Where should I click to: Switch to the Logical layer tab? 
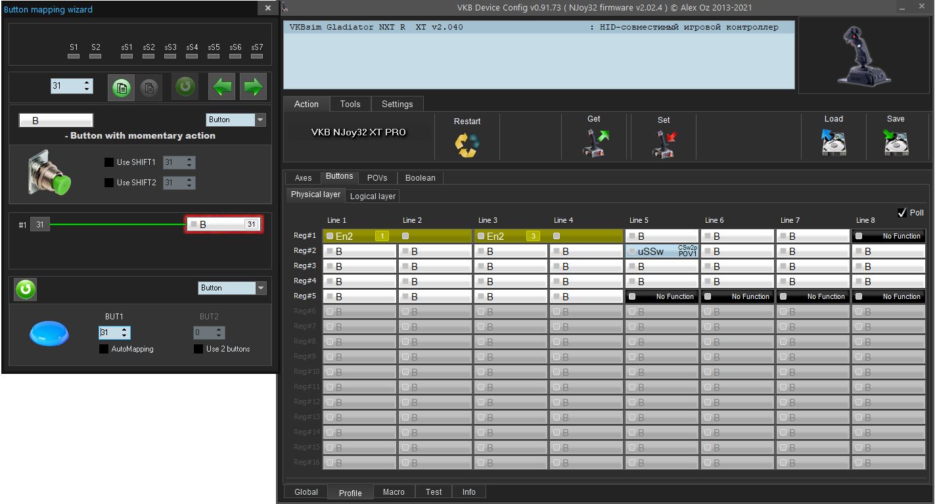pyautogui.click(x=373, y=196)
